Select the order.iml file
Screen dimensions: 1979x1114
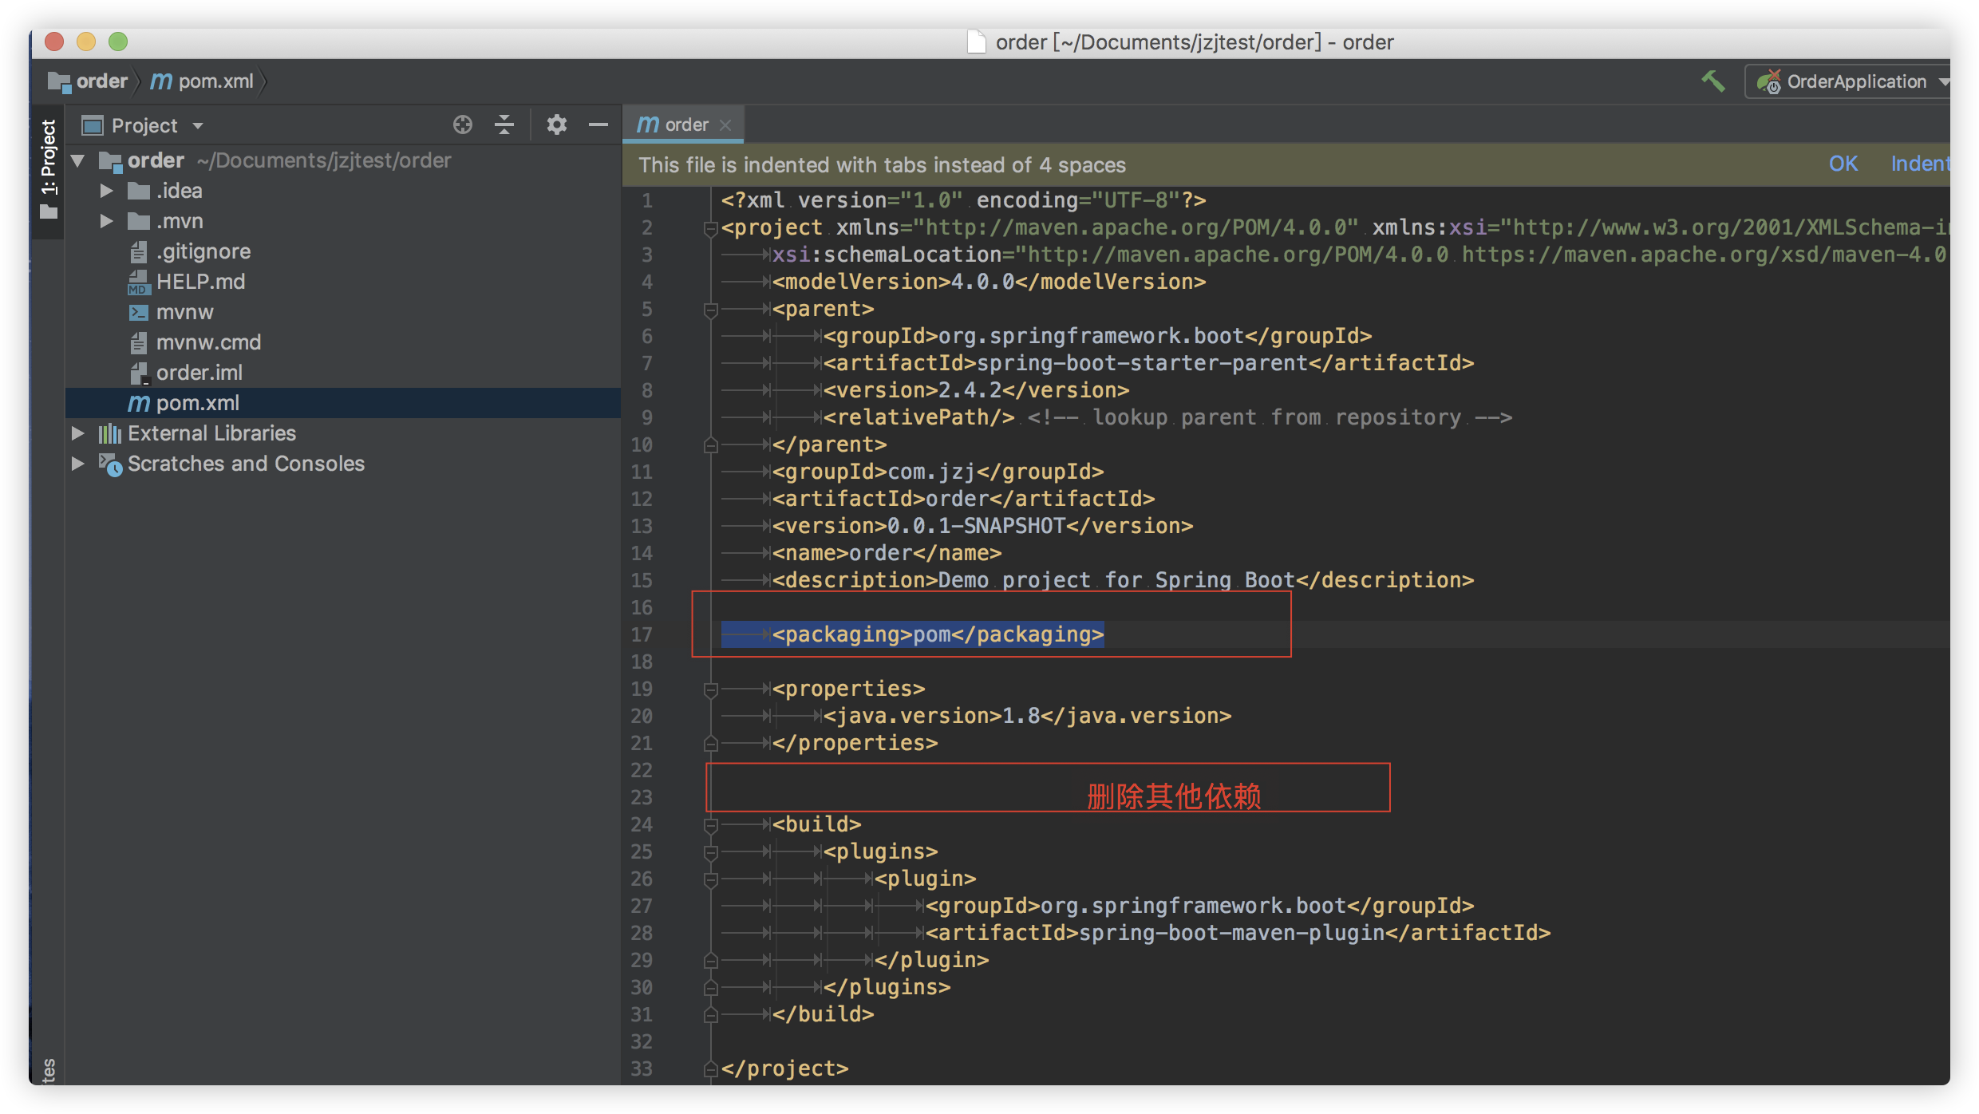click(199, 373)
